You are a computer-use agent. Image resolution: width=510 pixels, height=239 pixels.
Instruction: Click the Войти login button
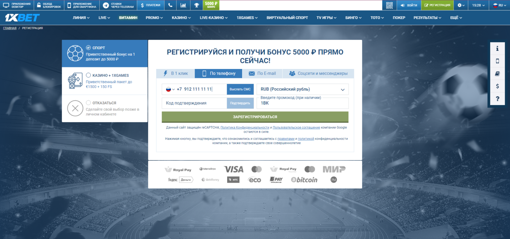point(409,5)
